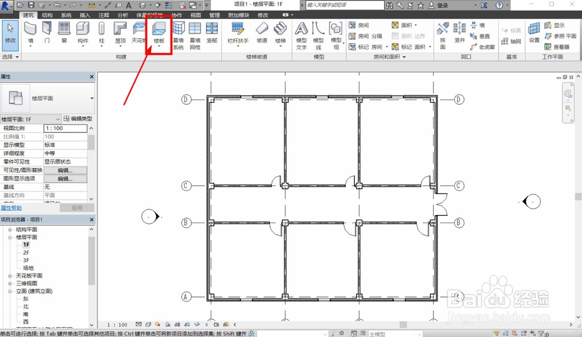Screen dimensions: 582x337
Task: Open the 属性帮助 link
Action: [x=11, y=208]
